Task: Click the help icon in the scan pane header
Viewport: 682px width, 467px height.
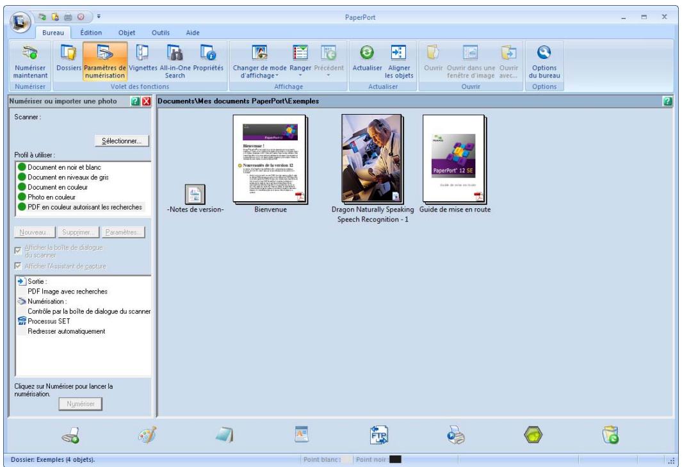Action: (135, 101)
